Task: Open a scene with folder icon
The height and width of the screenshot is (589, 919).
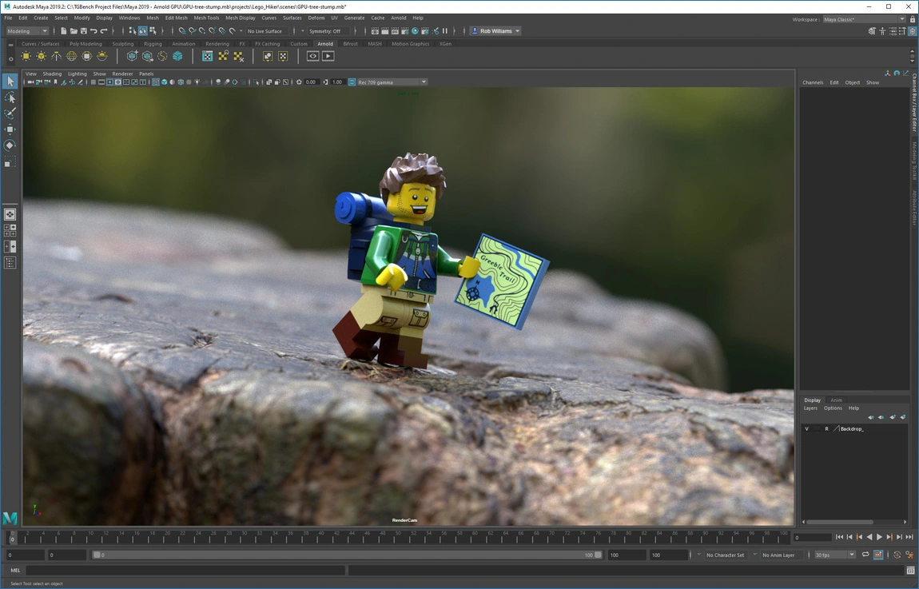Action: point(74,31)
